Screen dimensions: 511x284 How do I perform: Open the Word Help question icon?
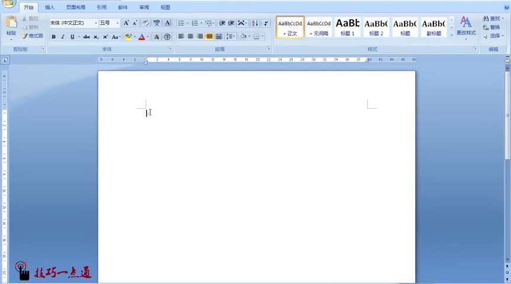tap(507, 7)
